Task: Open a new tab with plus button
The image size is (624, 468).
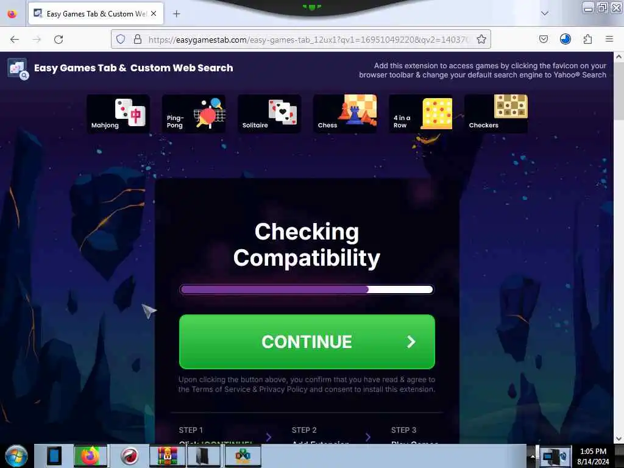Action: click(176, 13)
